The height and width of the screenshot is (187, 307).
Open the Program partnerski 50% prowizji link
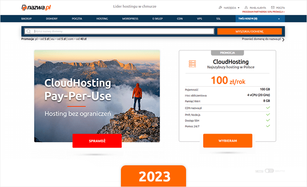point(263,12)
